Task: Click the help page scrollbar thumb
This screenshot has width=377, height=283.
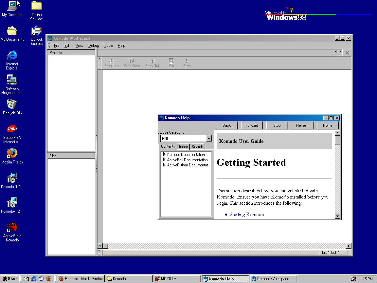Action: pyautogui.click(x=338, y=140)
